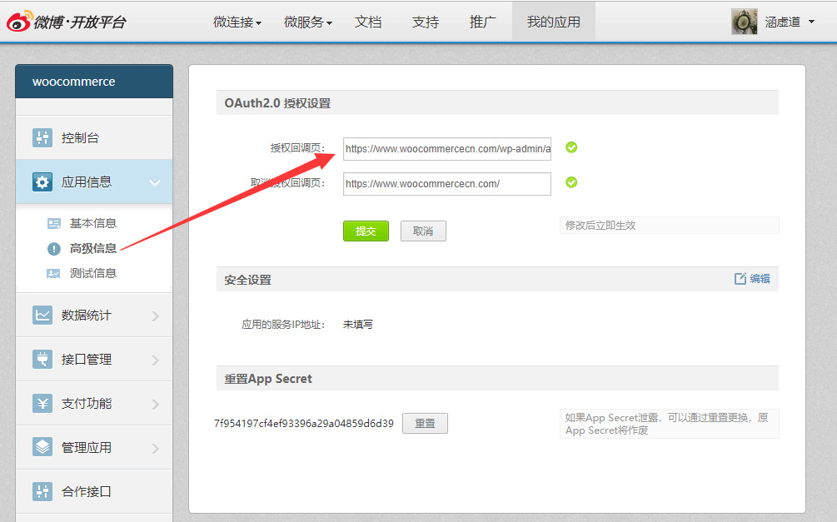Open the 控制台 dashboard icon

(x=42, y=137)
